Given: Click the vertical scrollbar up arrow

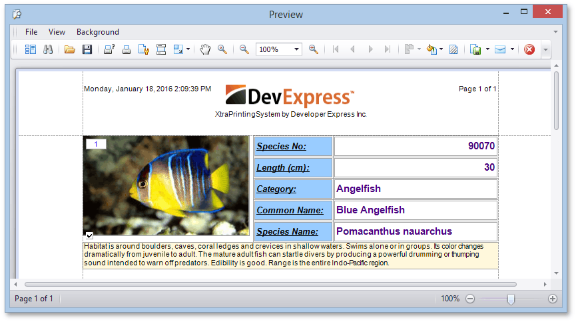Looking at the screenshot, I should 556,65.
